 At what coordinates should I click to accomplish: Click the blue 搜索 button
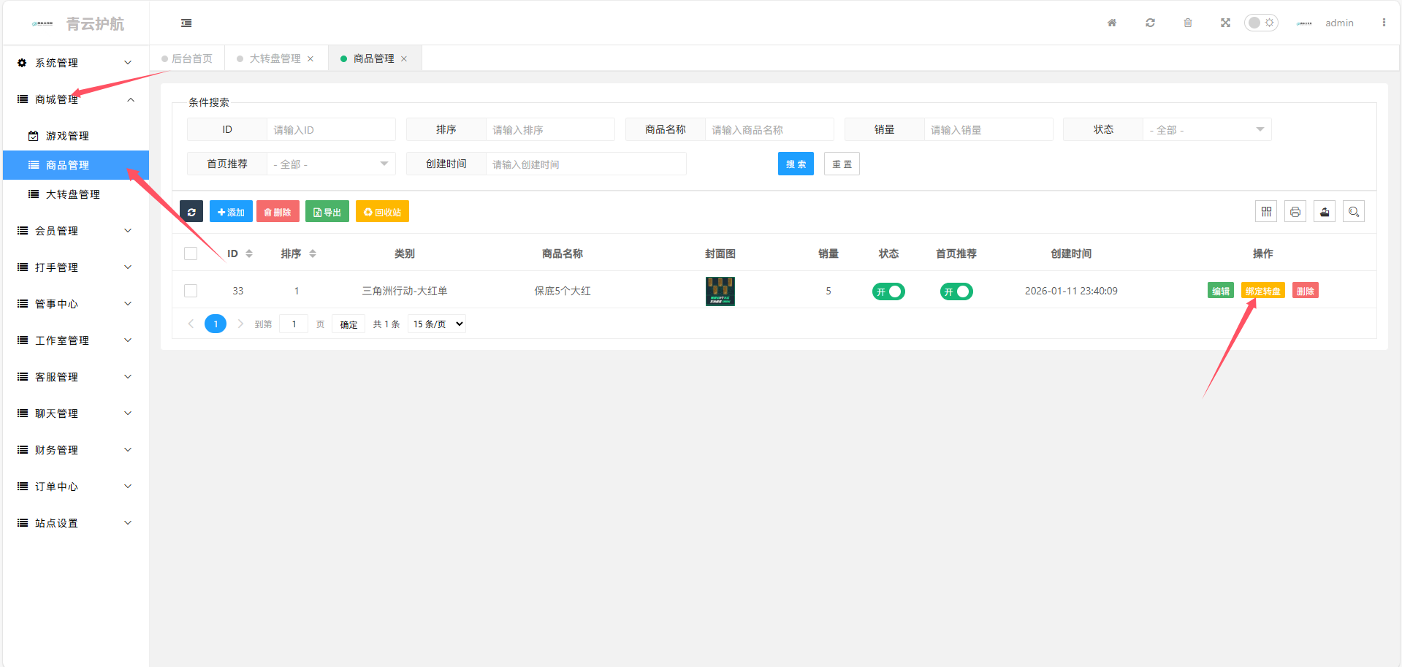[796, 164]
